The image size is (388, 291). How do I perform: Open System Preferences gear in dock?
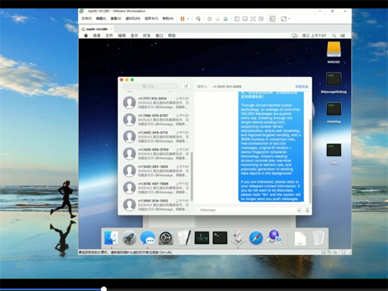click(x=166, y=237)
